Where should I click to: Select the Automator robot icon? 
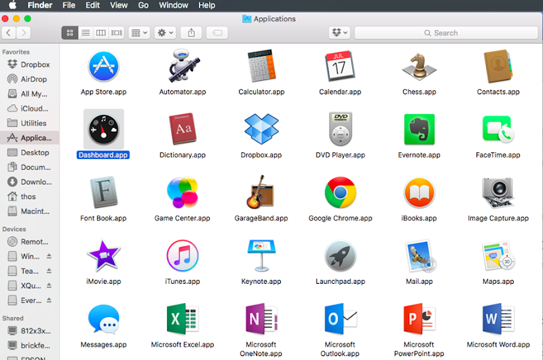183,65
